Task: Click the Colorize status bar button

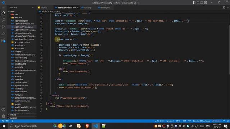Action: click(x=216, y=121)
